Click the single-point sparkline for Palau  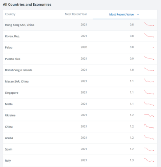(153, 47)
